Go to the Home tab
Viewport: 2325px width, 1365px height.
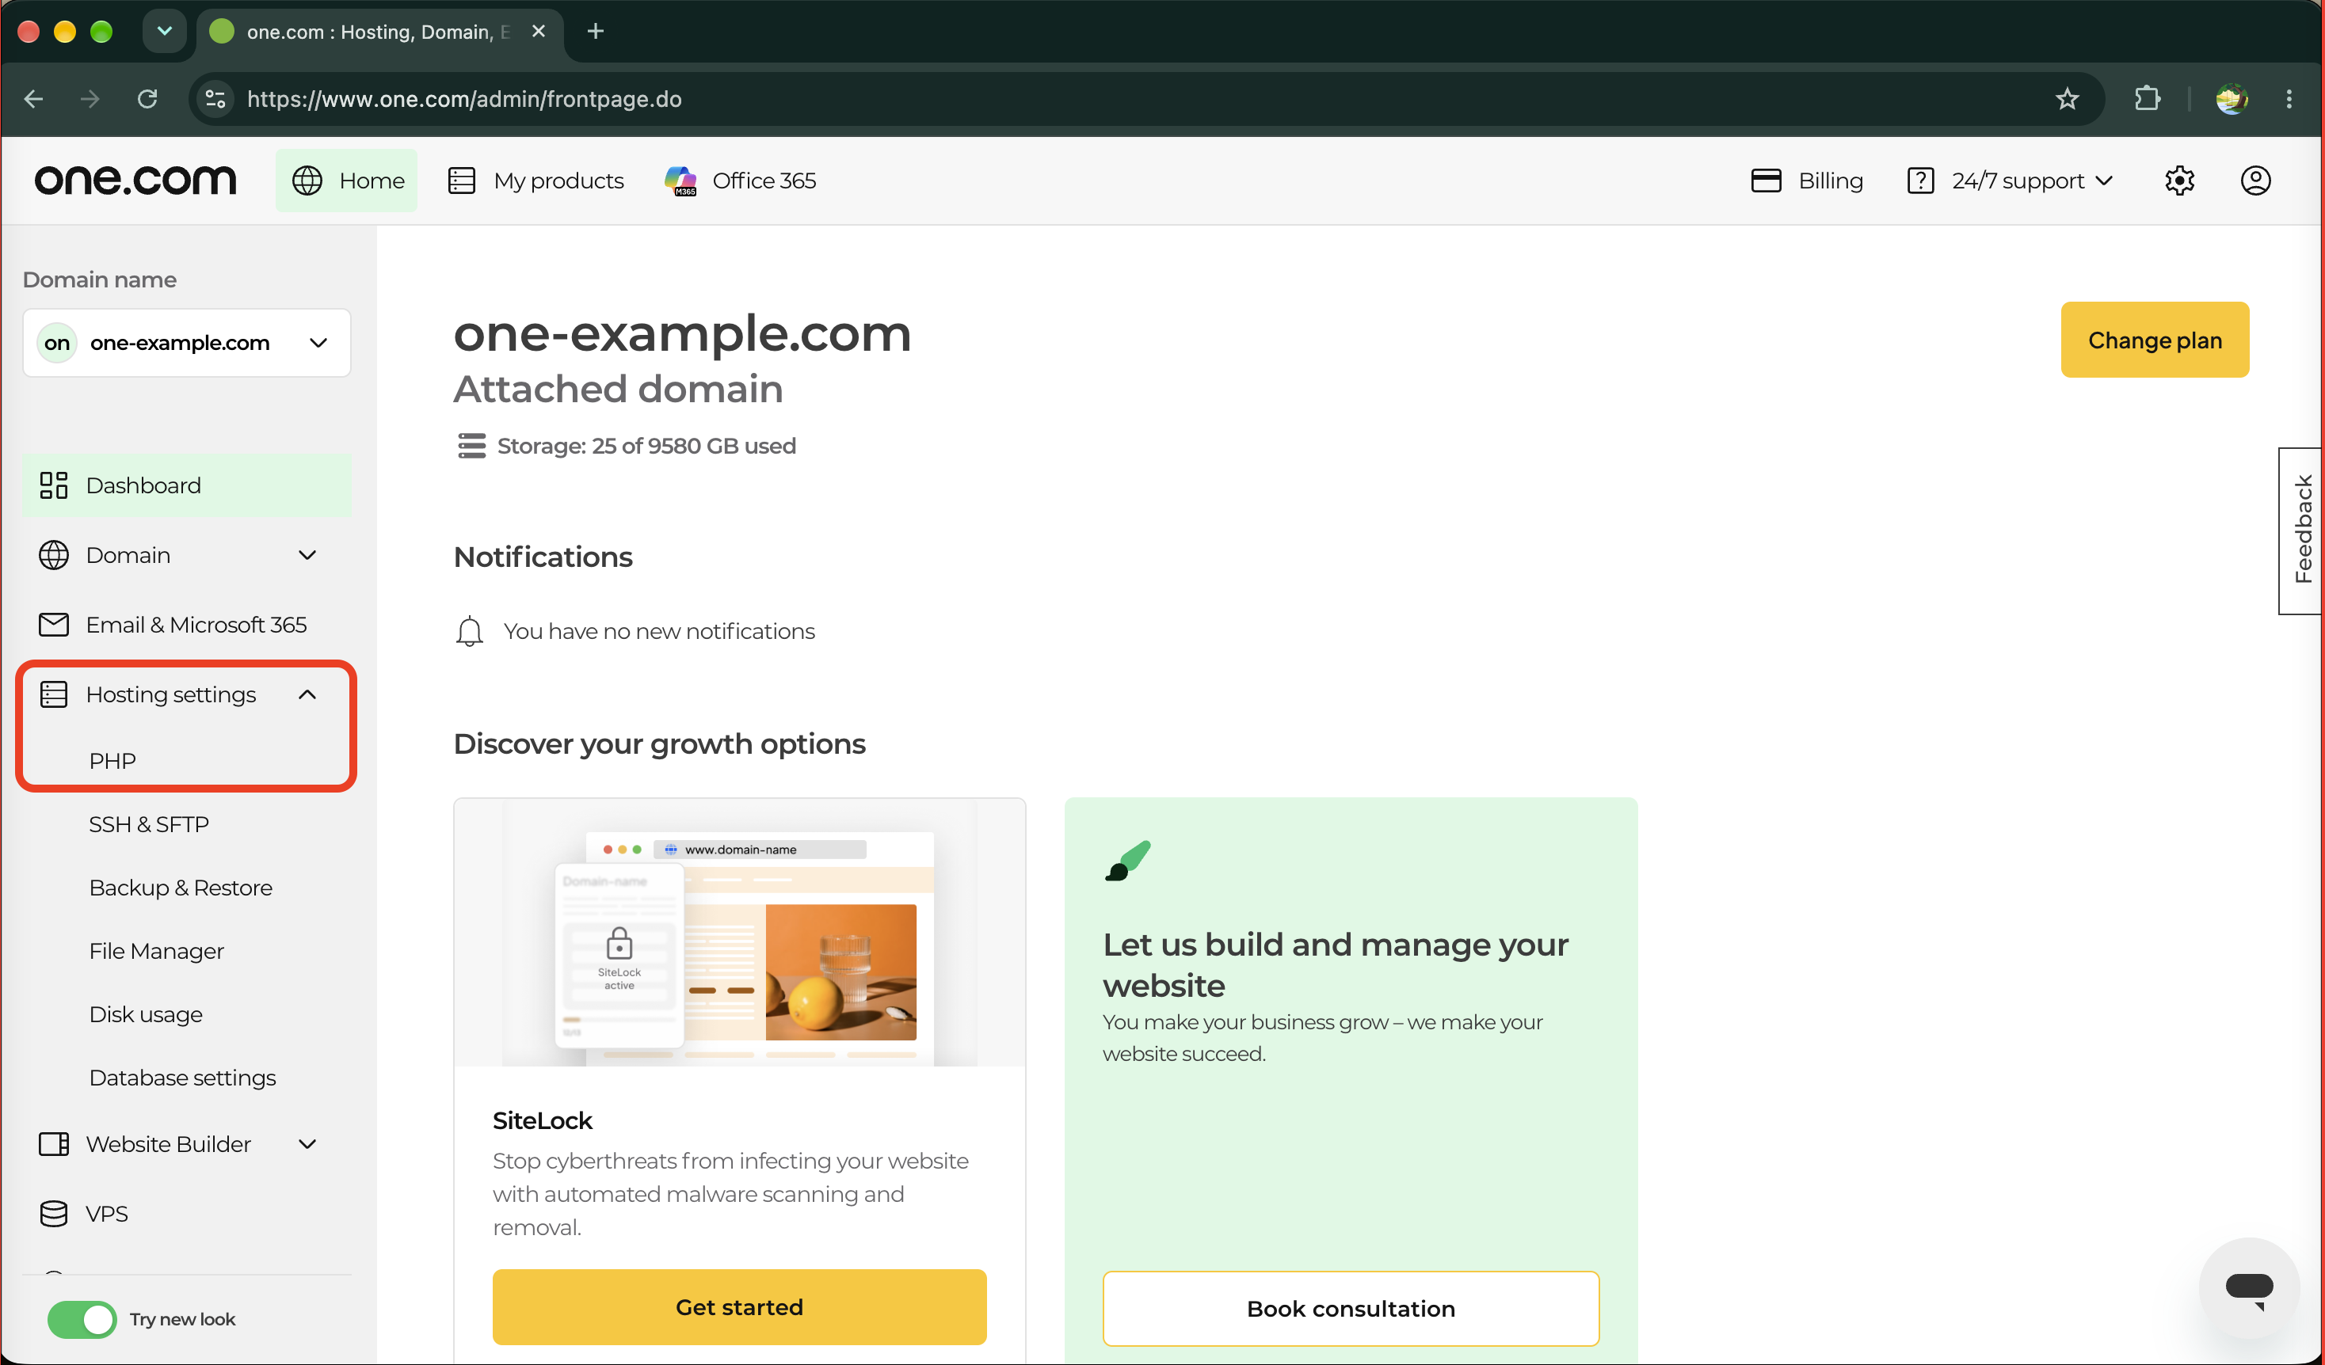point(347,181)
